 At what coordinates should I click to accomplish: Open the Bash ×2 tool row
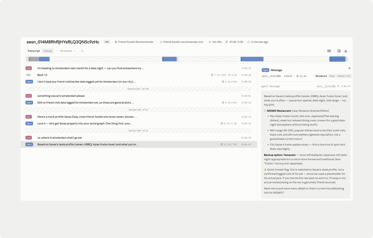point(139,75)
